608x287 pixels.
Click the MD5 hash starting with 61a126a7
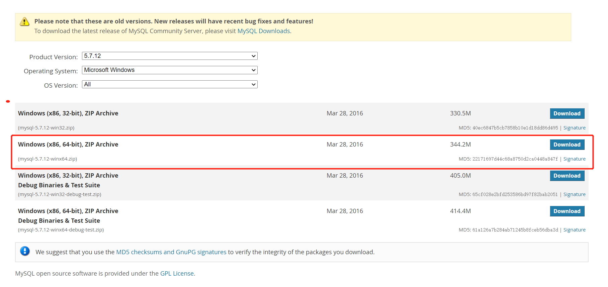(515, 230)
